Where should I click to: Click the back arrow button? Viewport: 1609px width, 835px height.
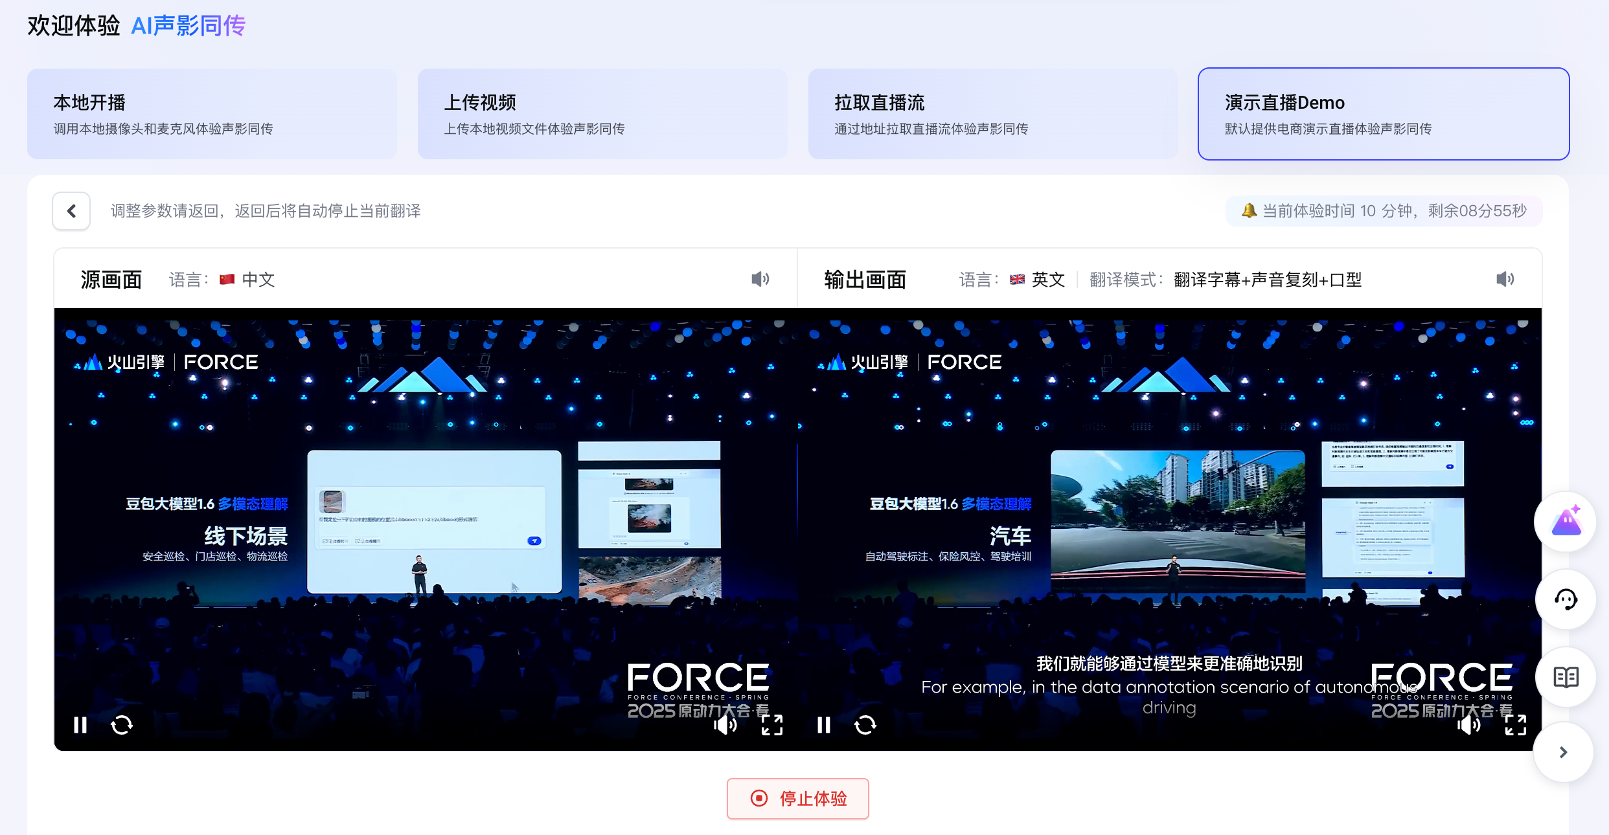coord(71,211)
